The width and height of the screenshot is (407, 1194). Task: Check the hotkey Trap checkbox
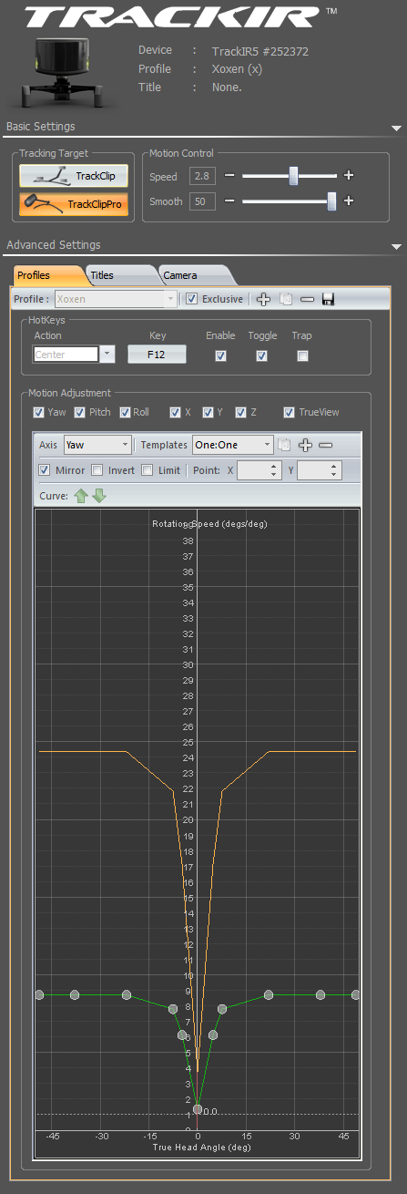(x=302, y=355)
